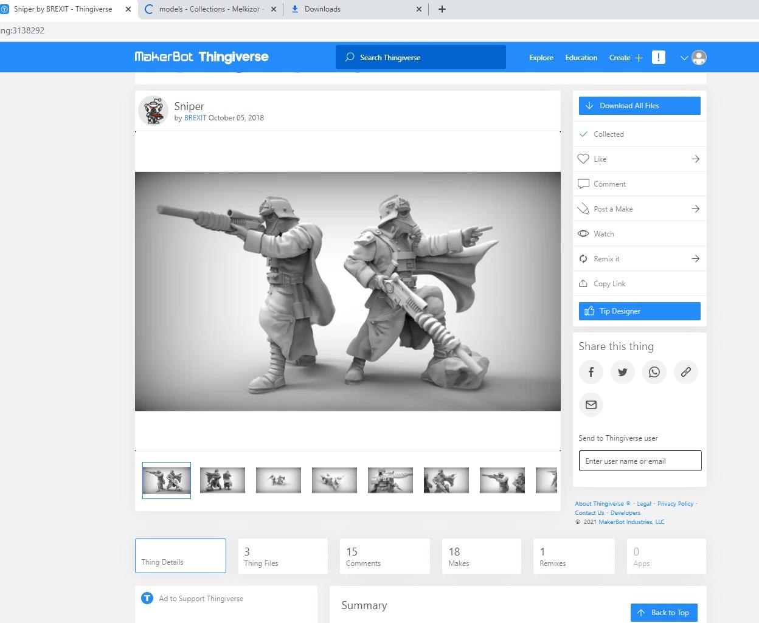Image resolution: width=759 pixels, height=623 pixels.
Task: Open the Comment option in sidebar
Action: [x=610, y=184]
